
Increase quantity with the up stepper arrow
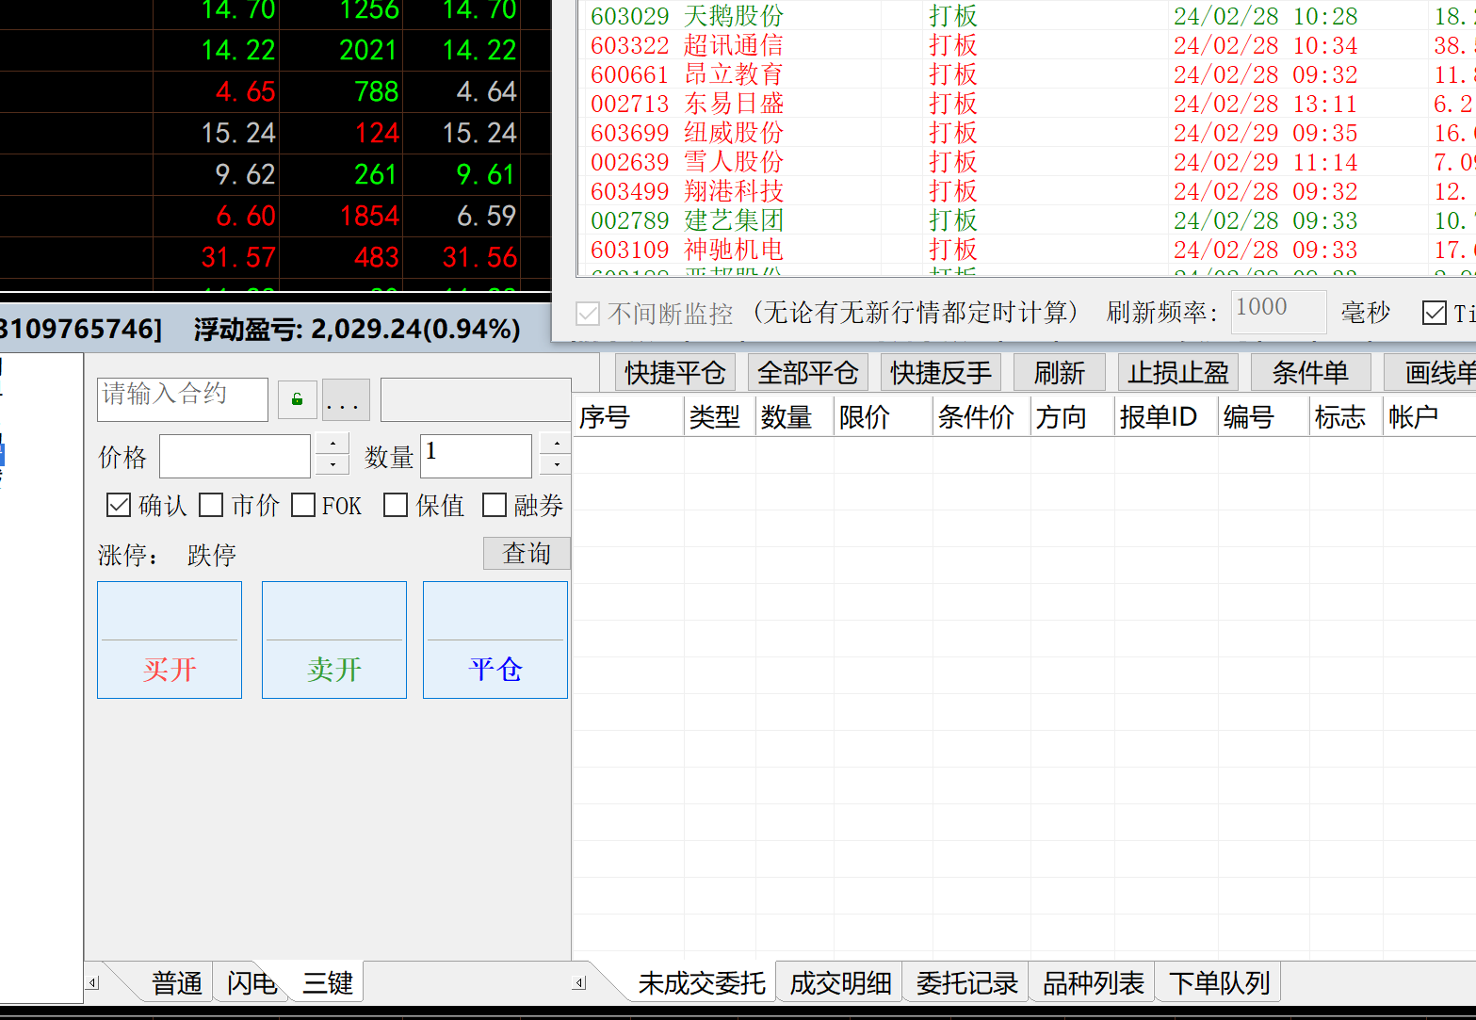[557, 444]
